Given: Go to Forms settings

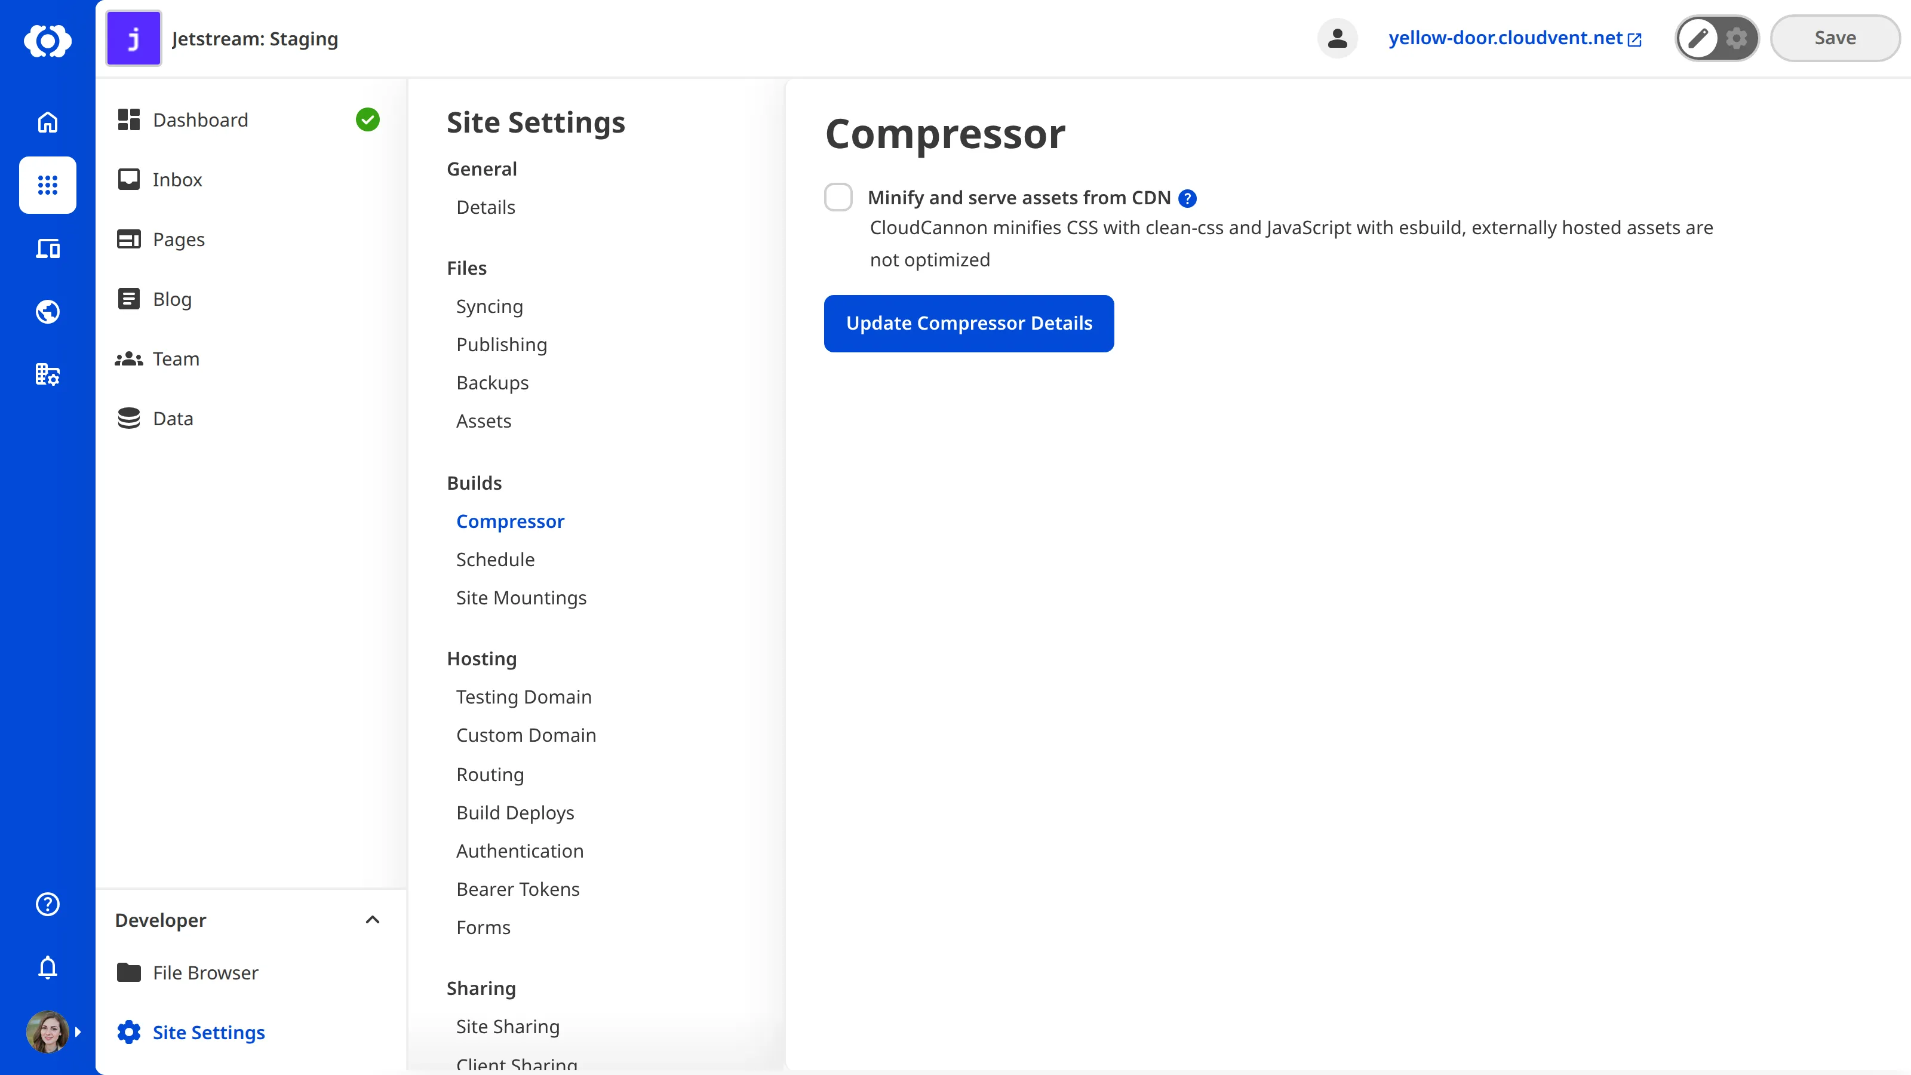Looking at the screenshot, I should click(483, 927).
